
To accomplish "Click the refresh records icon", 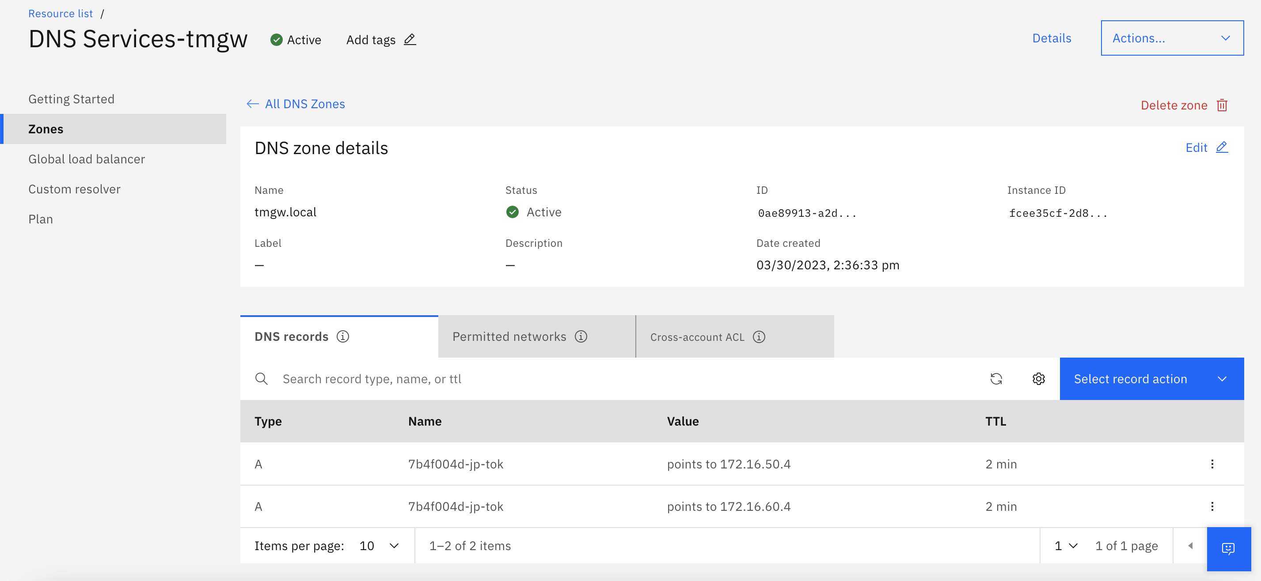I will [x=996, y=378].
